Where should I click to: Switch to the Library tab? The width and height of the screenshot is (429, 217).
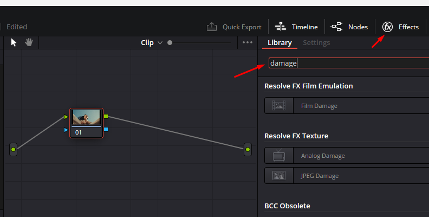coord(279,42)
